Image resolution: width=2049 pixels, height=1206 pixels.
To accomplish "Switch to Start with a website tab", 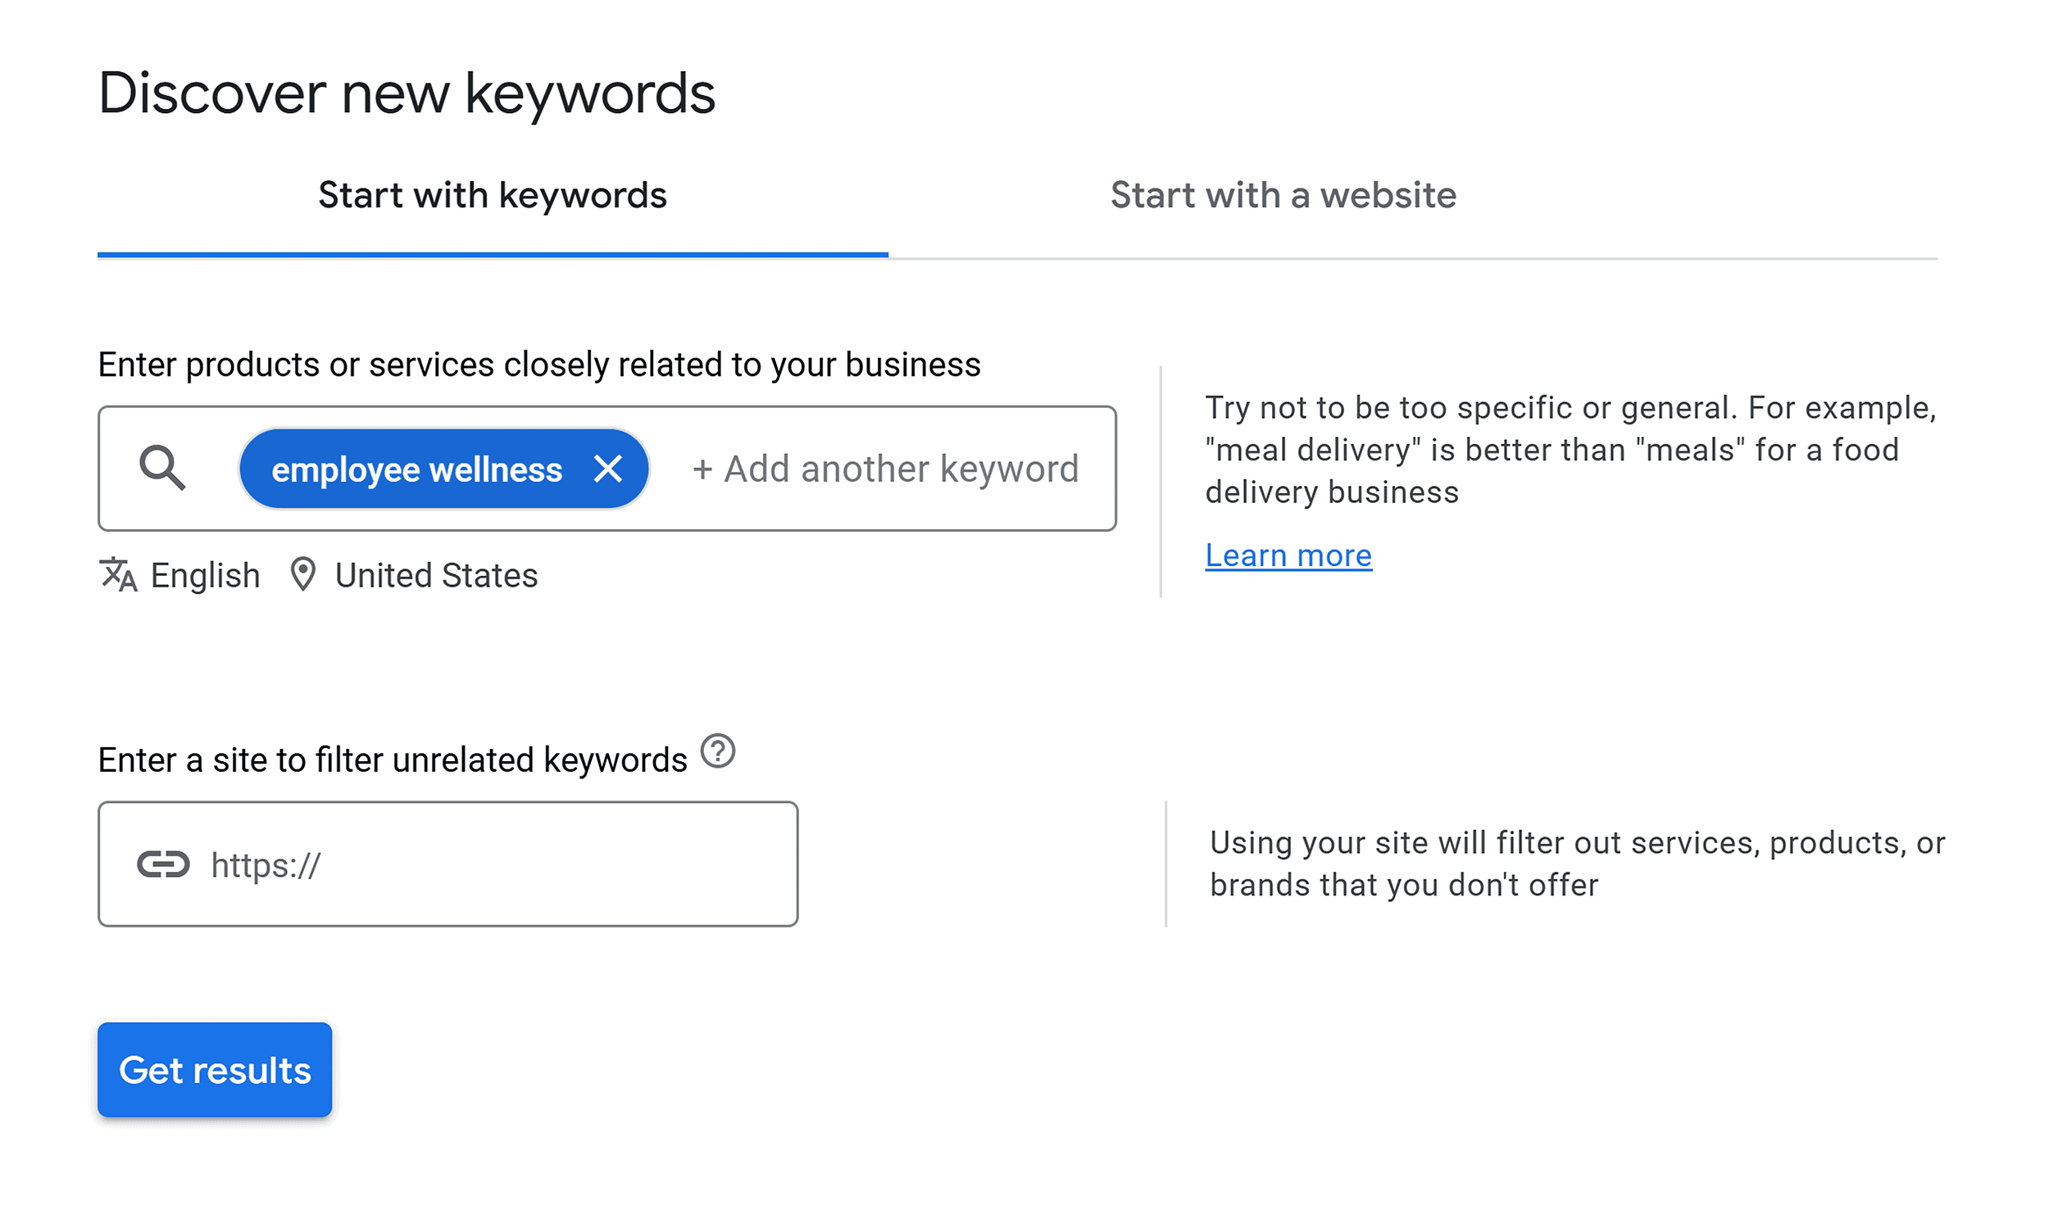I will (1283, 196).
